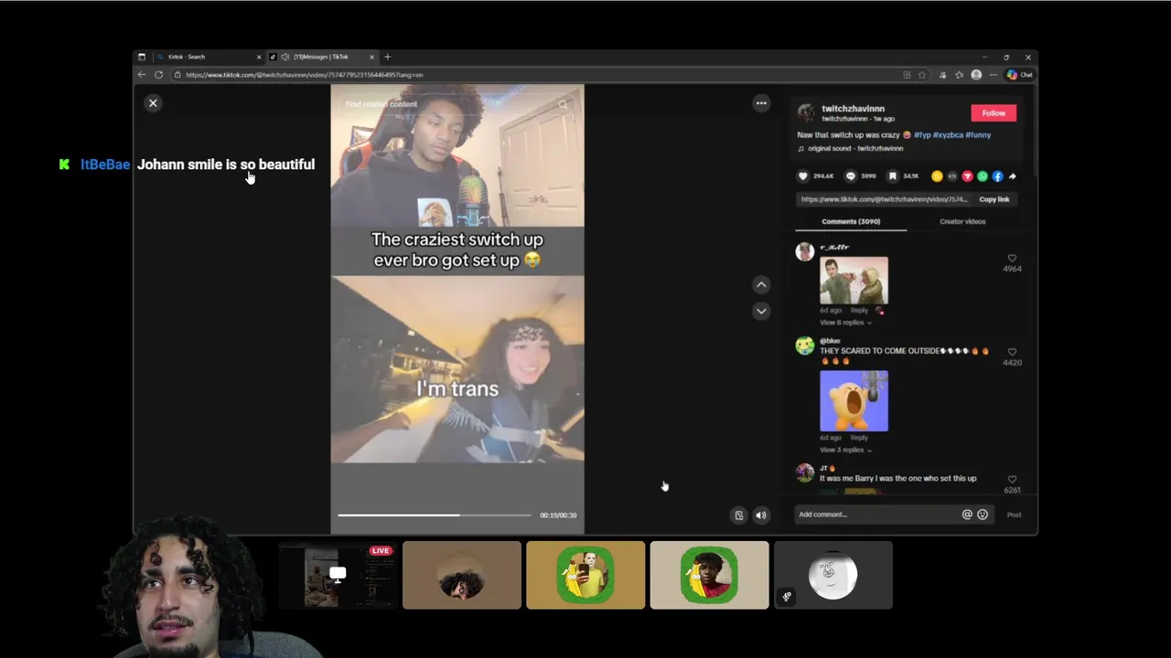Open the emoji picker in comment box
This screenshot has width=1171, height=658.
point(983,515)
